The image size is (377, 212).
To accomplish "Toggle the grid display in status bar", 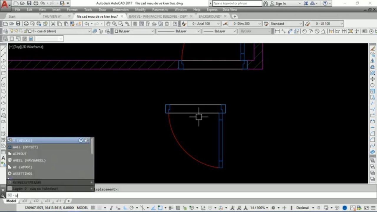I will tap(93, 208).
